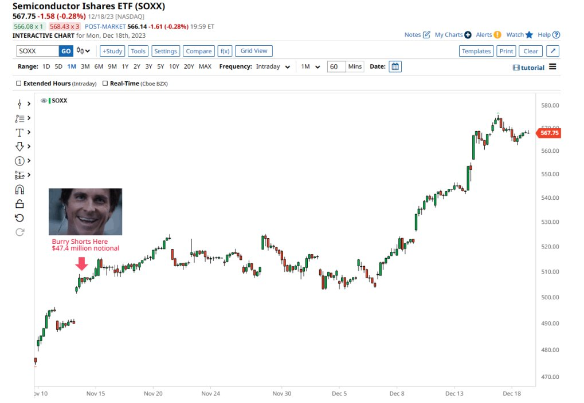
Task: Select the arrow marker drawing tool
Action: tap(19, 147)
